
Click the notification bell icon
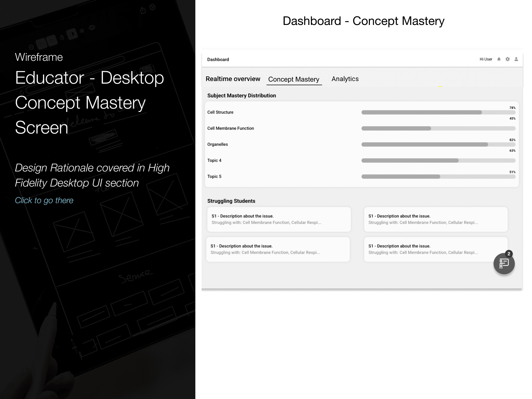pyautogui.click(x=499, y=59)
